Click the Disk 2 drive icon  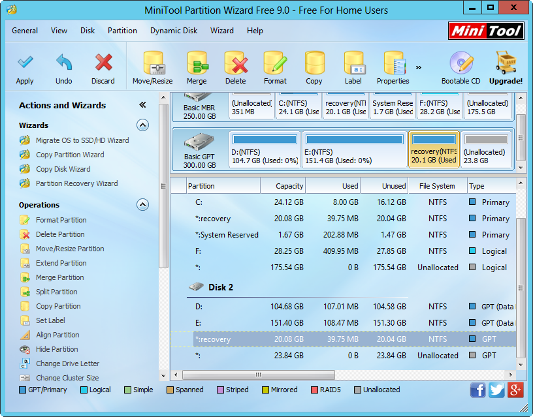[x=196, y=287]
